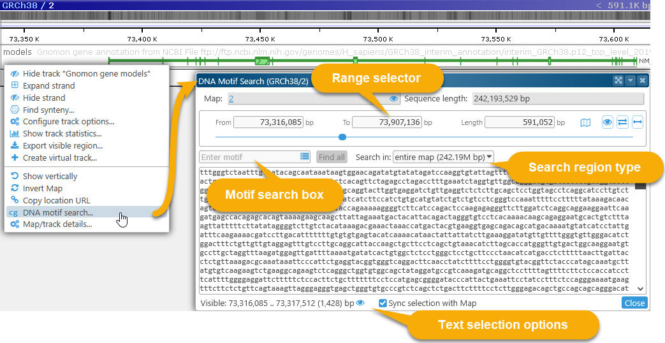The height and width of the screenshot is (343, 665).
Task: Click the range slider handle
Action: coord(342,137)
